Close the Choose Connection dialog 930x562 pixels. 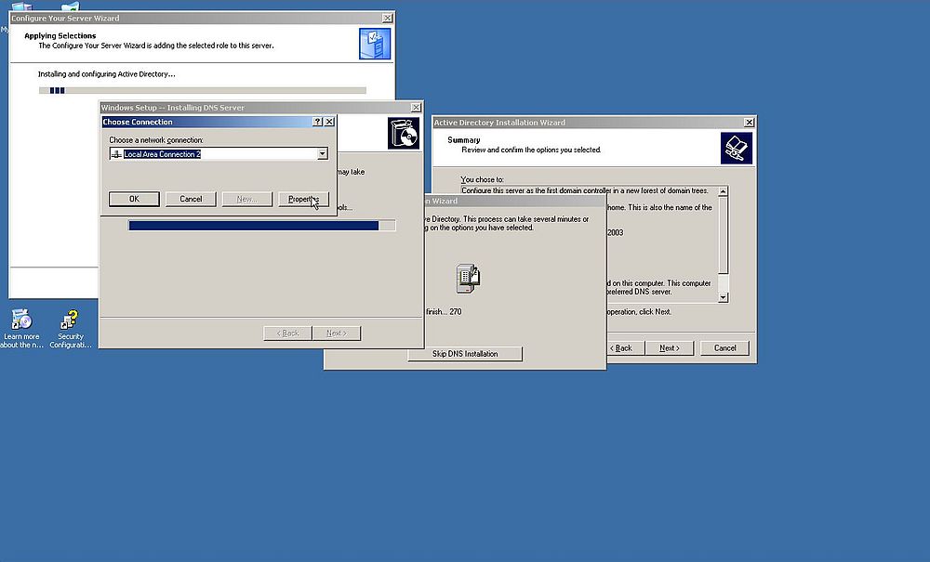(329, 122)
